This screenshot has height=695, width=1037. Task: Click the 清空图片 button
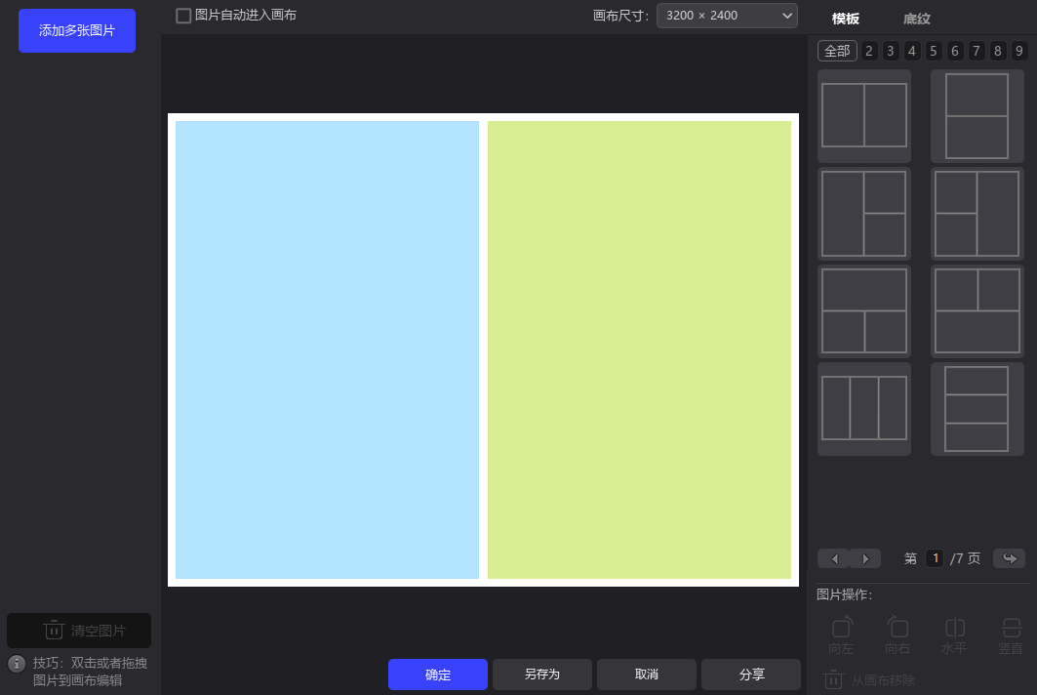(x=79, y=631)
